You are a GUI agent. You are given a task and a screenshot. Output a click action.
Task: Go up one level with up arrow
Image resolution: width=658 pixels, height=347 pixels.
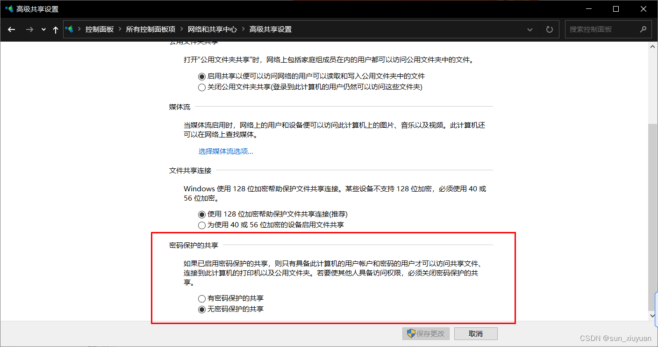click(56, 29)
